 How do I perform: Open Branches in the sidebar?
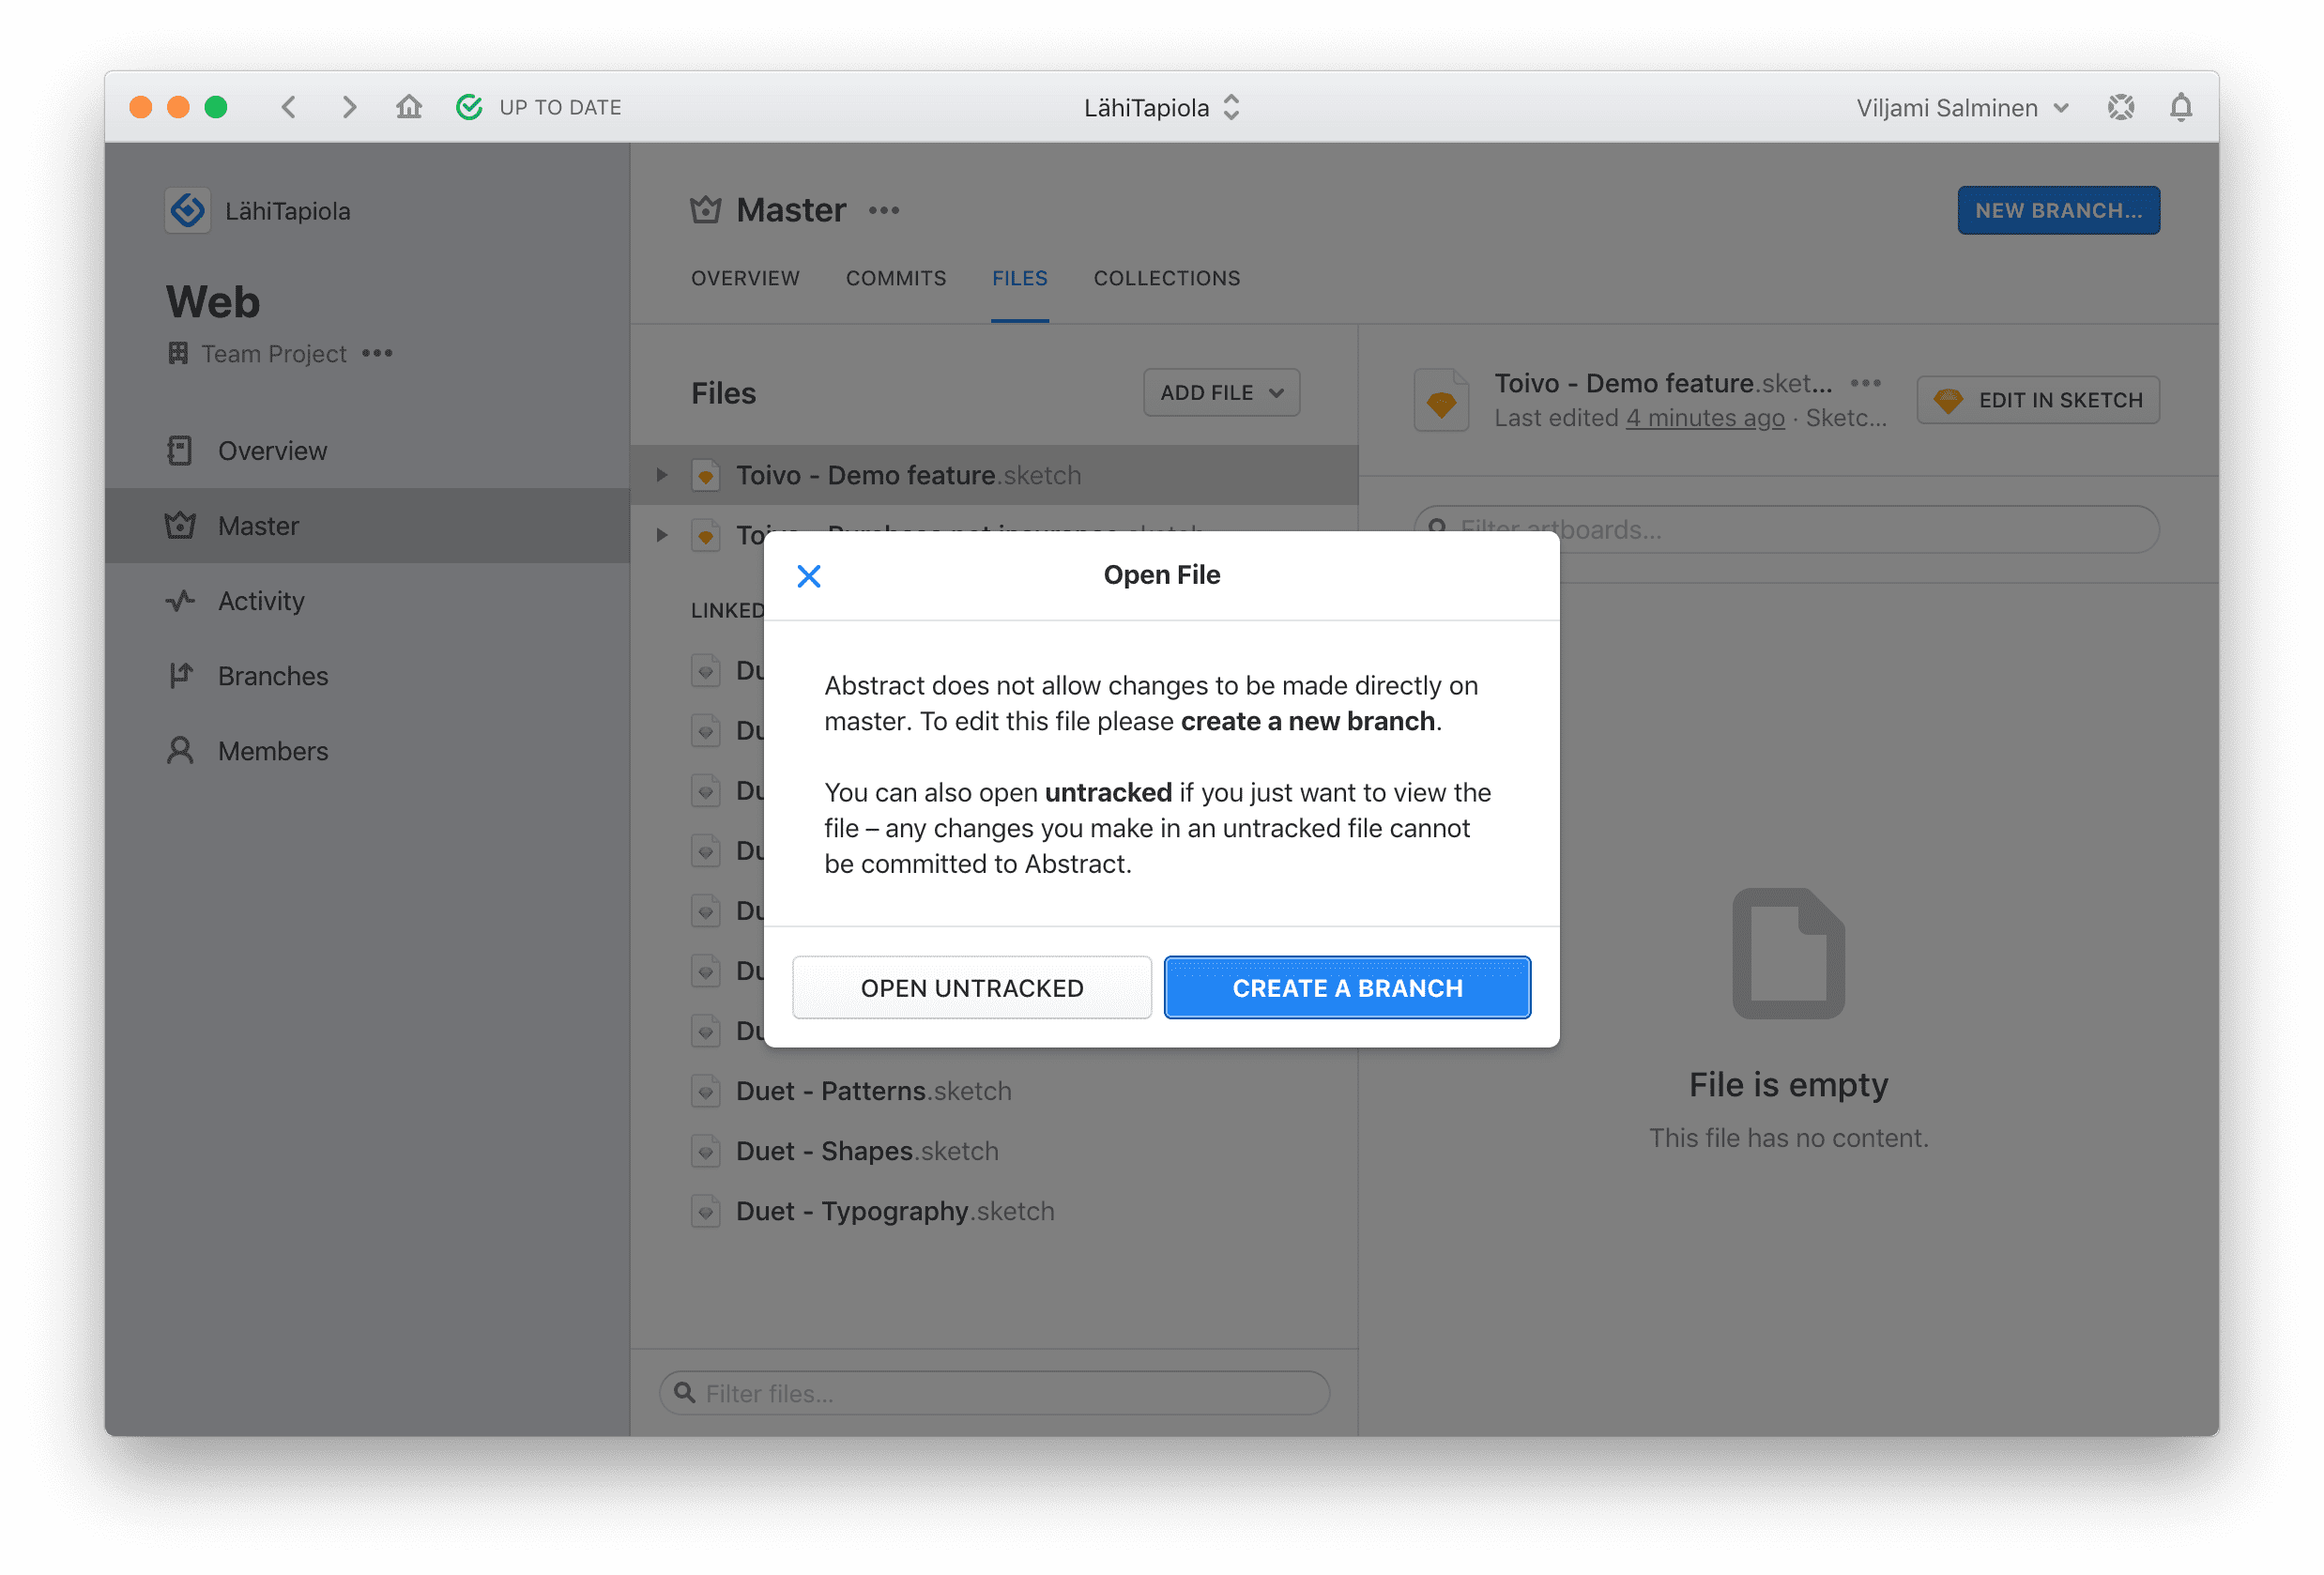click(x=367, y=676)
